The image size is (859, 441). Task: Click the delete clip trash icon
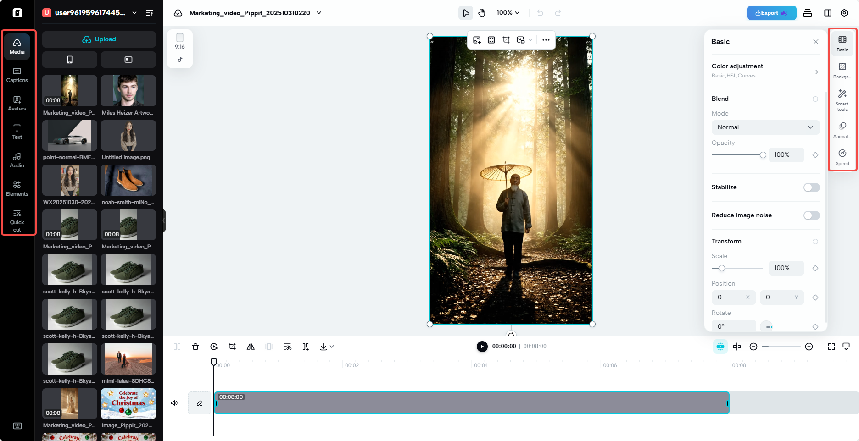pos(195,347)
